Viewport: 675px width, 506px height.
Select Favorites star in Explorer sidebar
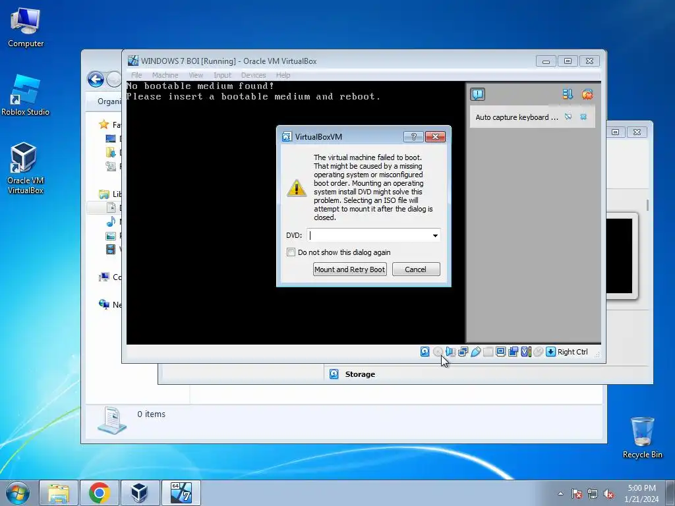coord(103,125)
